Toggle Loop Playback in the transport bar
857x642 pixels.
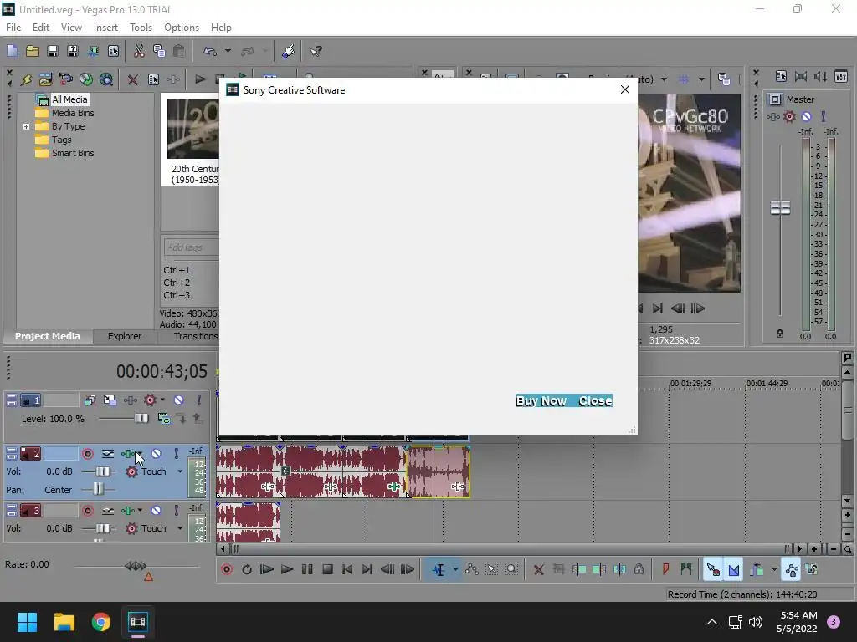coord(247,570)
